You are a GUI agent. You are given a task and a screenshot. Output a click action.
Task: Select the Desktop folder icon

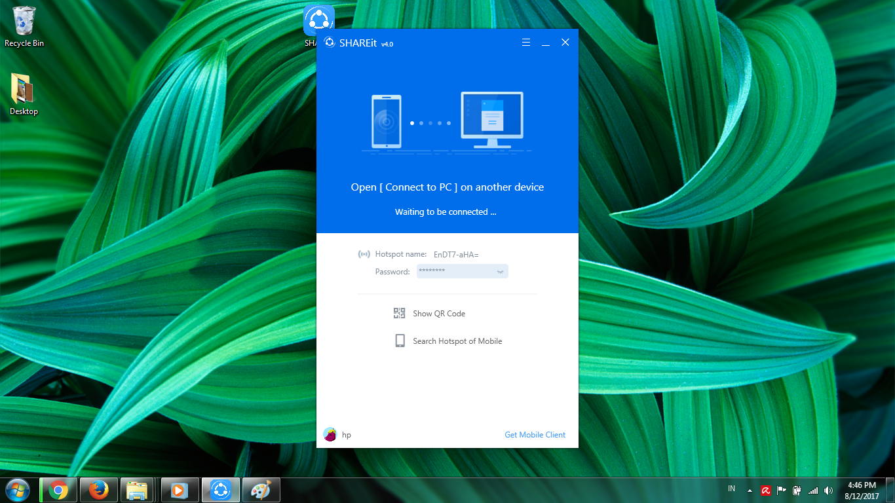24,93
